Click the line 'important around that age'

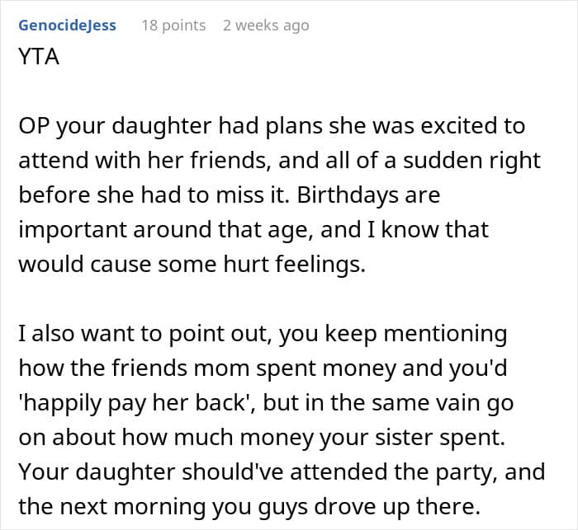pyautogui.click(x=253, y=230)
